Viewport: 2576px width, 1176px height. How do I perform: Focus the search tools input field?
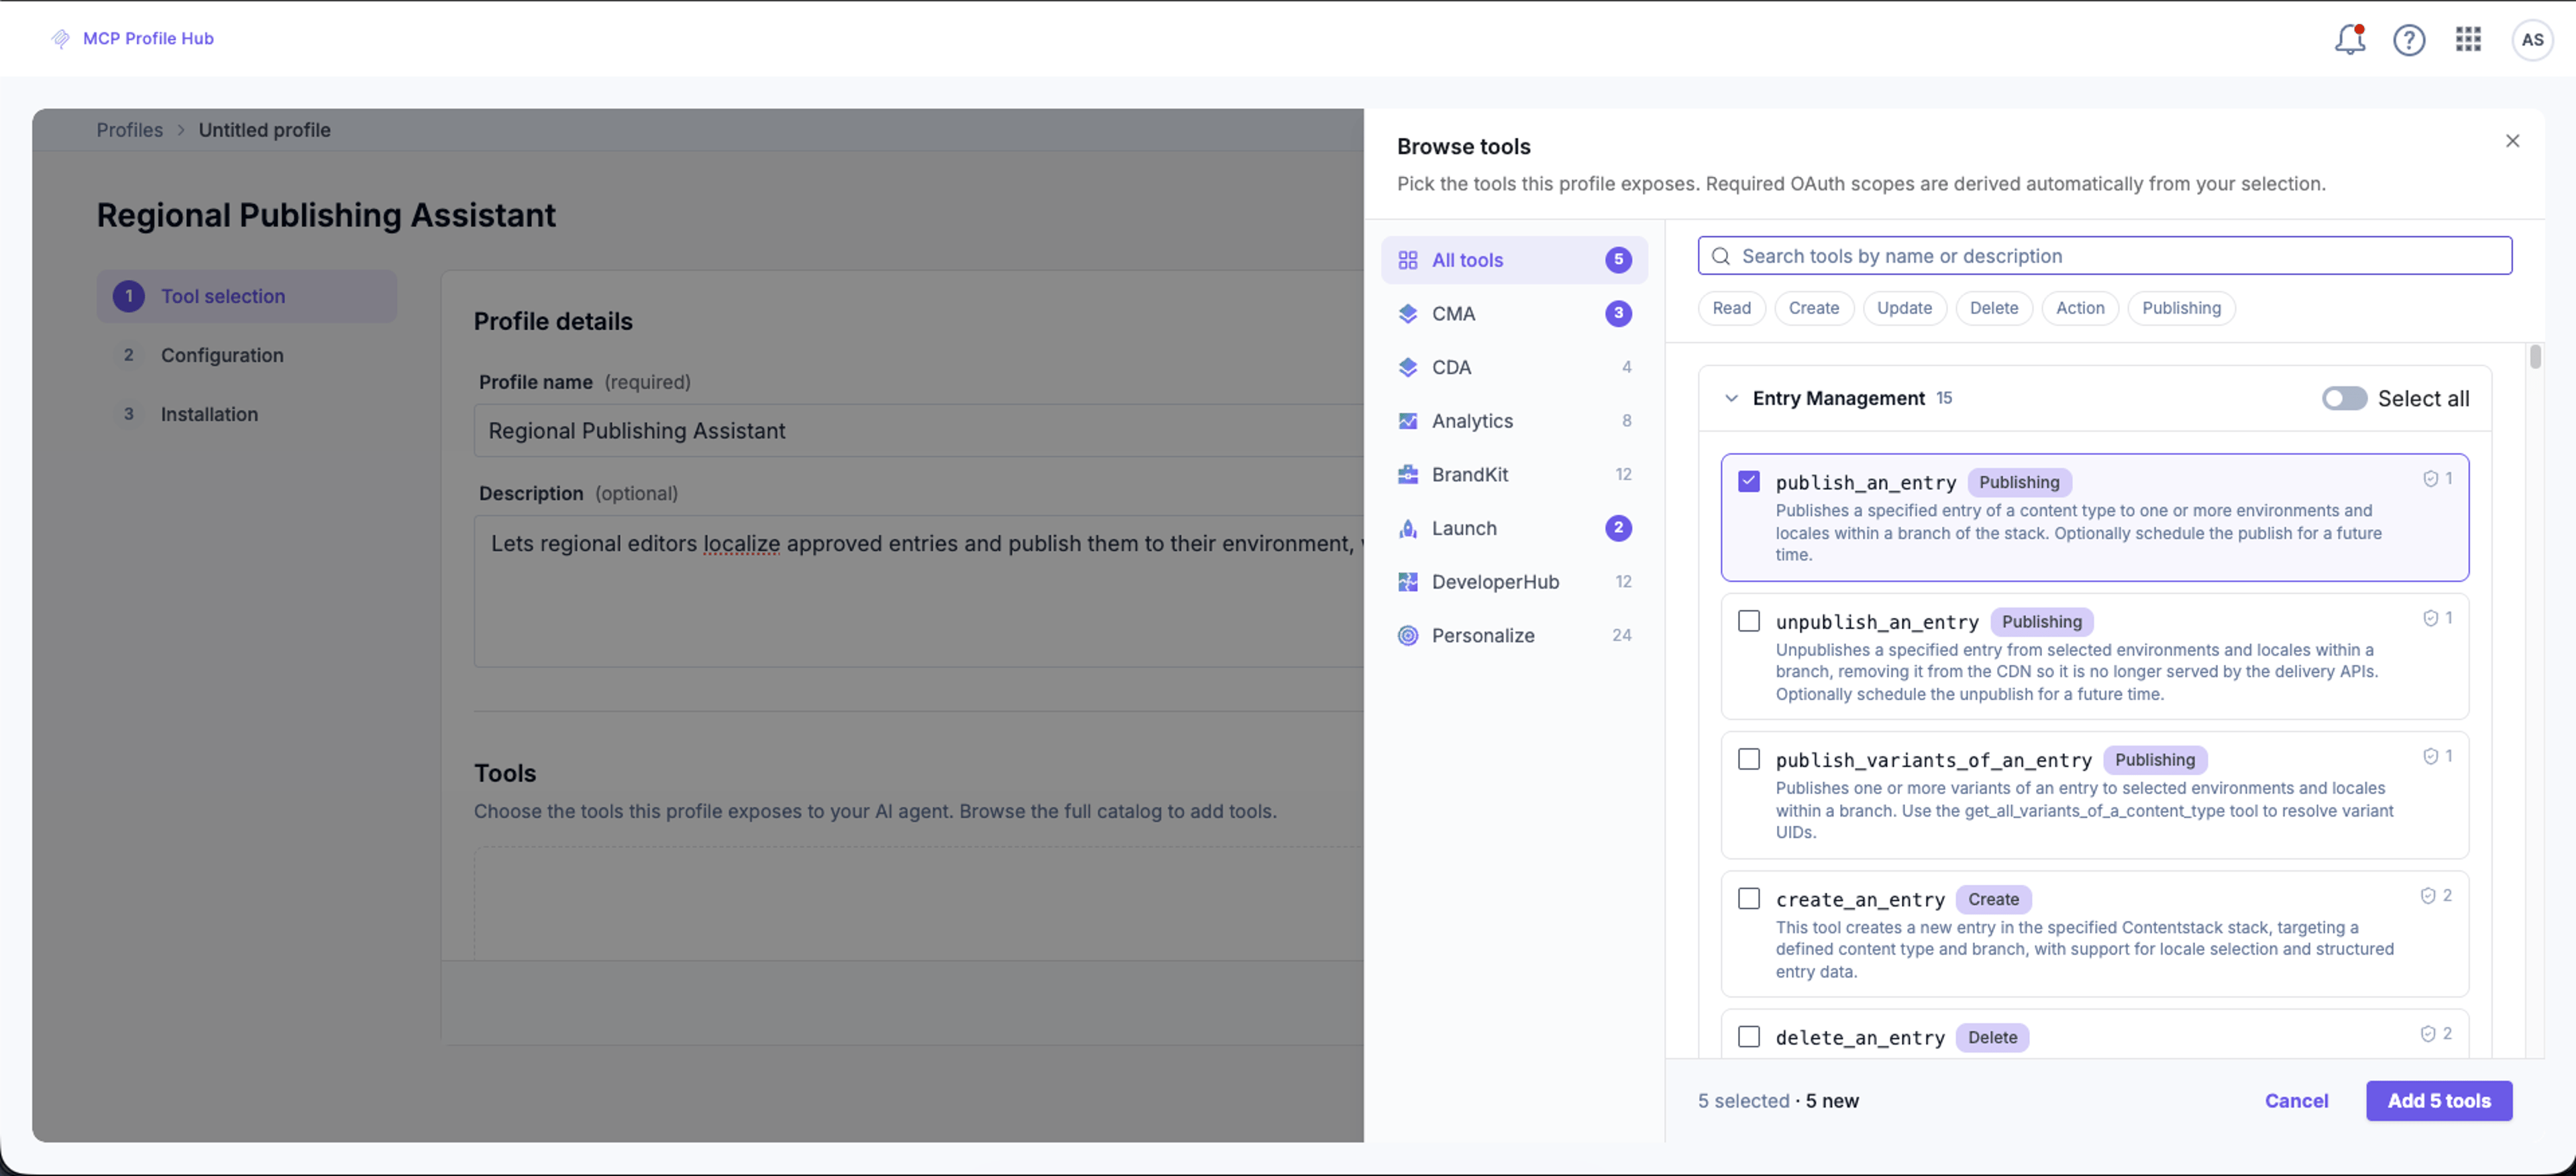[x=2104, y=255]
